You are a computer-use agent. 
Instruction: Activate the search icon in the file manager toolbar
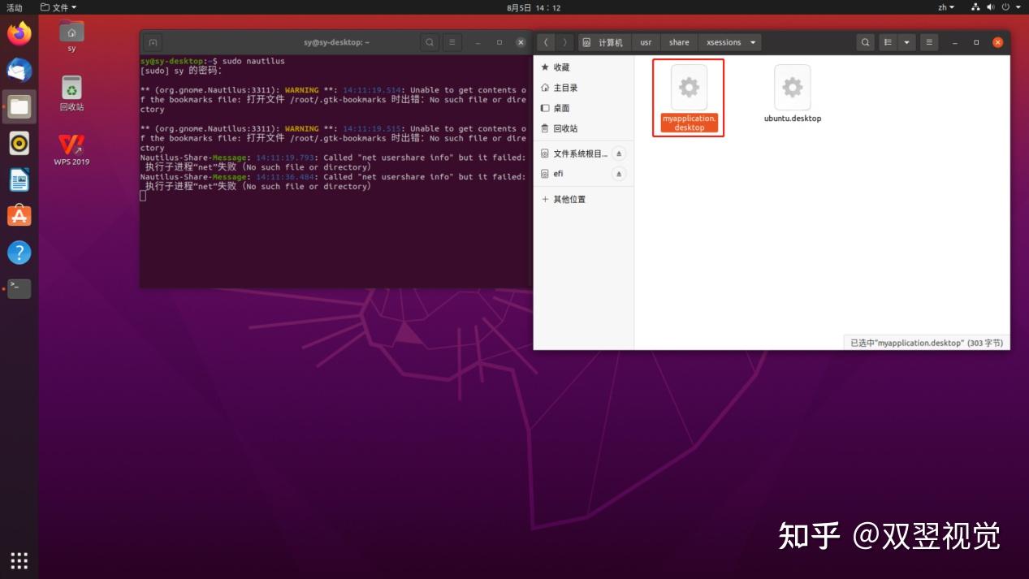865,41
